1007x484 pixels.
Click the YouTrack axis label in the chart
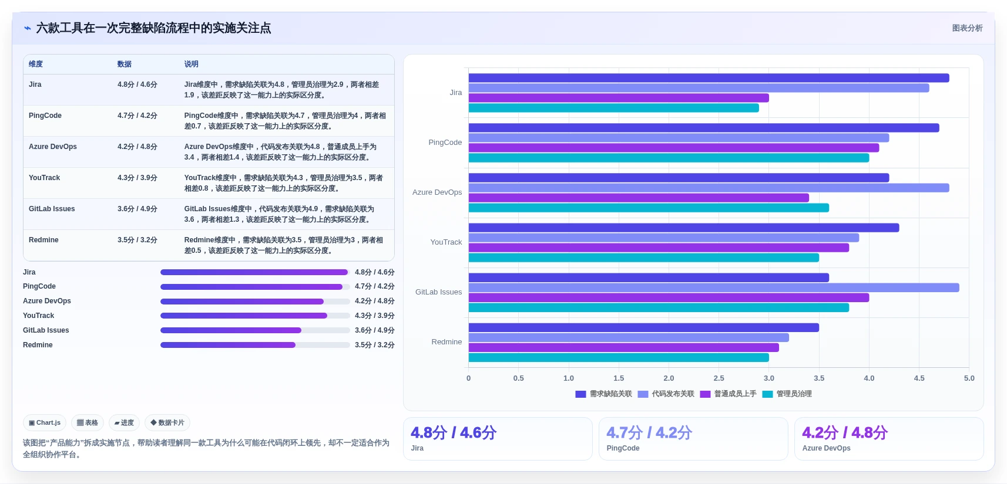(446, 242)
